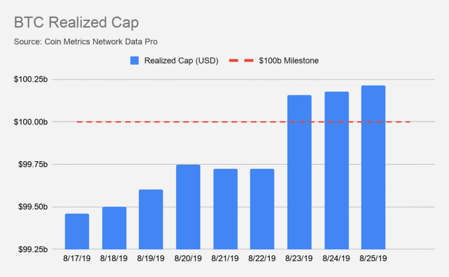Click the blue Realized Cap legend swatch

pos(134,61)
